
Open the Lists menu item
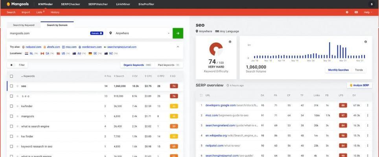[40, 12]
